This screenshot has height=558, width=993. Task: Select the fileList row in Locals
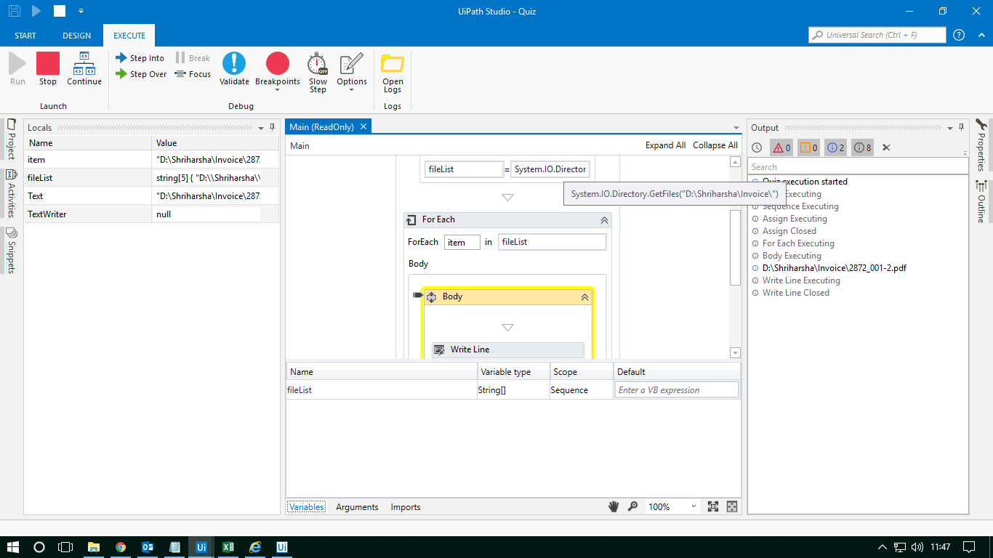(152, 177)
